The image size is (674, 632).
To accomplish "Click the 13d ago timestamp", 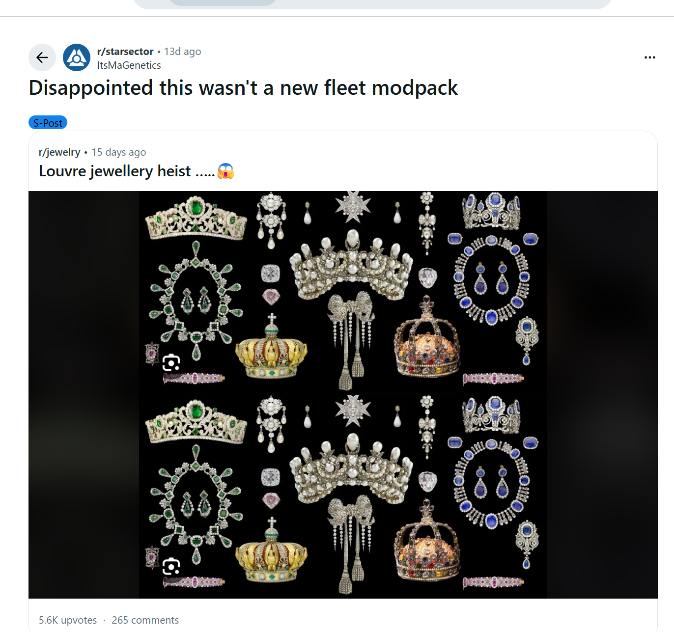I will pos(182,51).
